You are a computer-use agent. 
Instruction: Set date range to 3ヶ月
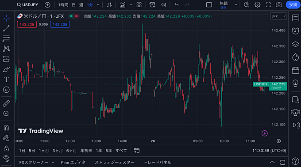tap(58, 151)
